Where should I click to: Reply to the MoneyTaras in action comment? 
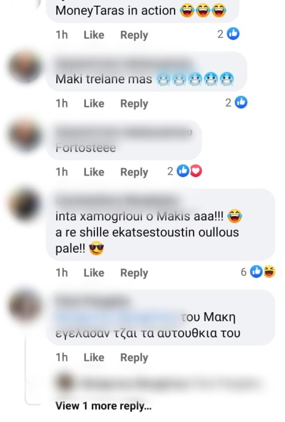pos(134,35)
